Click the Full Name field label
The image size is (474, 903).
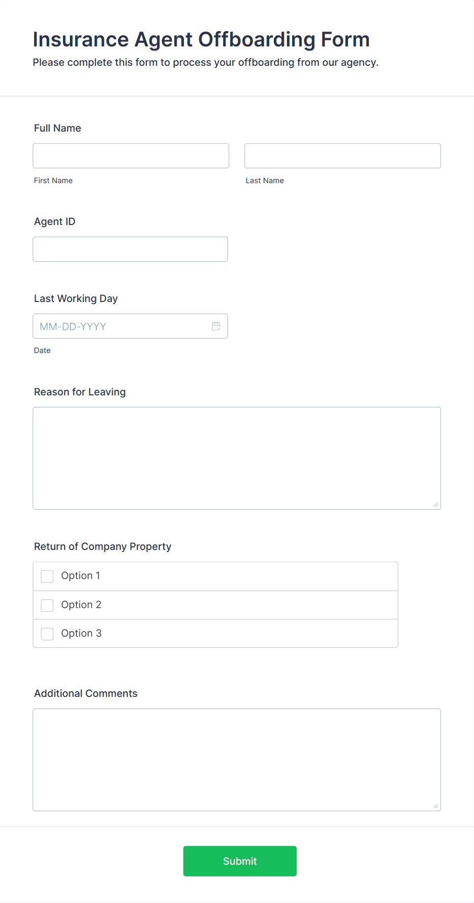(58, 128)
